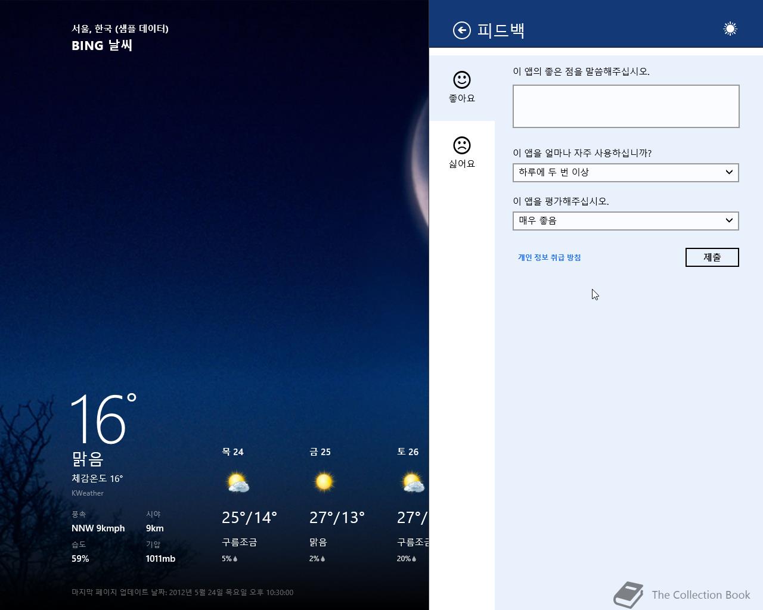The height and width of the screenshot is (610, 763).
Task: Click the feedback comment text box
Action: [626, 106]
